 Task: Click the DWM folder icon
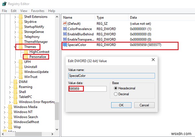15,82
